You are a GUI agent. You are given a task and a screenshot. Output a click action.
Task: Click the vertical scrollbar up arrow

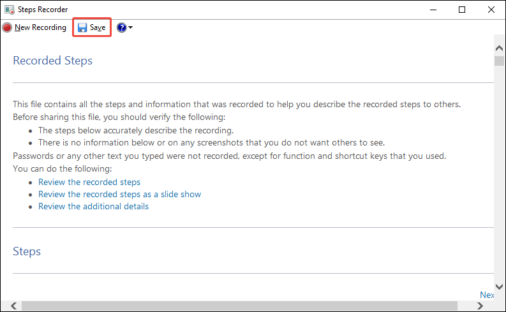[499, 48]
